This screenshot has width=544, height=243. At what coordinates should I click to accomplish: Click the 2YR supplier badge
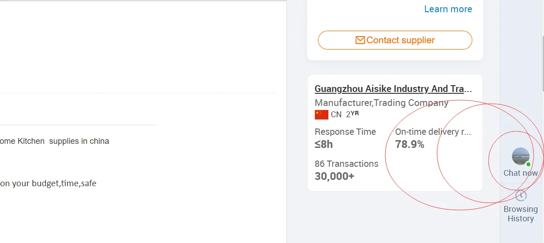click(x=352, y=114)
